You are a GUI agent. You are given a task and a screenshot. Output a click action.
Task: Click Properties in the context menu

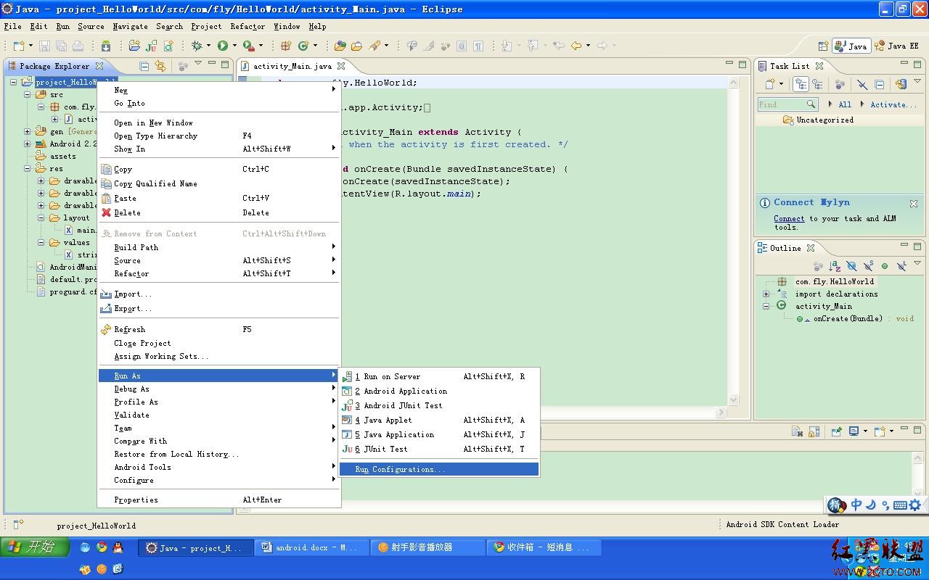219,500
